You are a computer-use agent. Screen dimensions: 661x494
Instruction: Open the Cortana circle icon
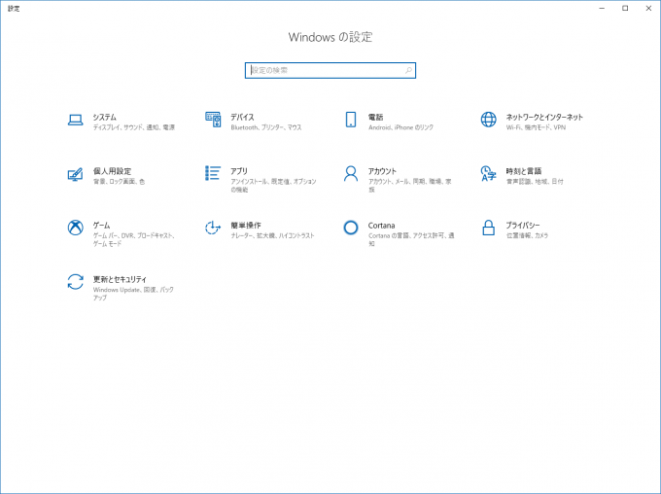click(x=351, y=228)
